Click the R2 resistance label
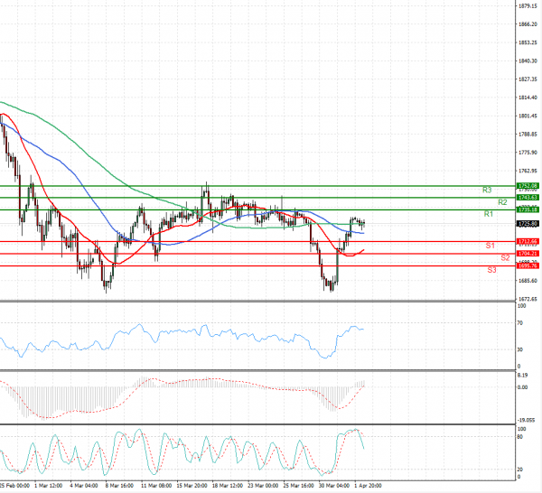This screenshot has width=542, height=493. (502, 202)
